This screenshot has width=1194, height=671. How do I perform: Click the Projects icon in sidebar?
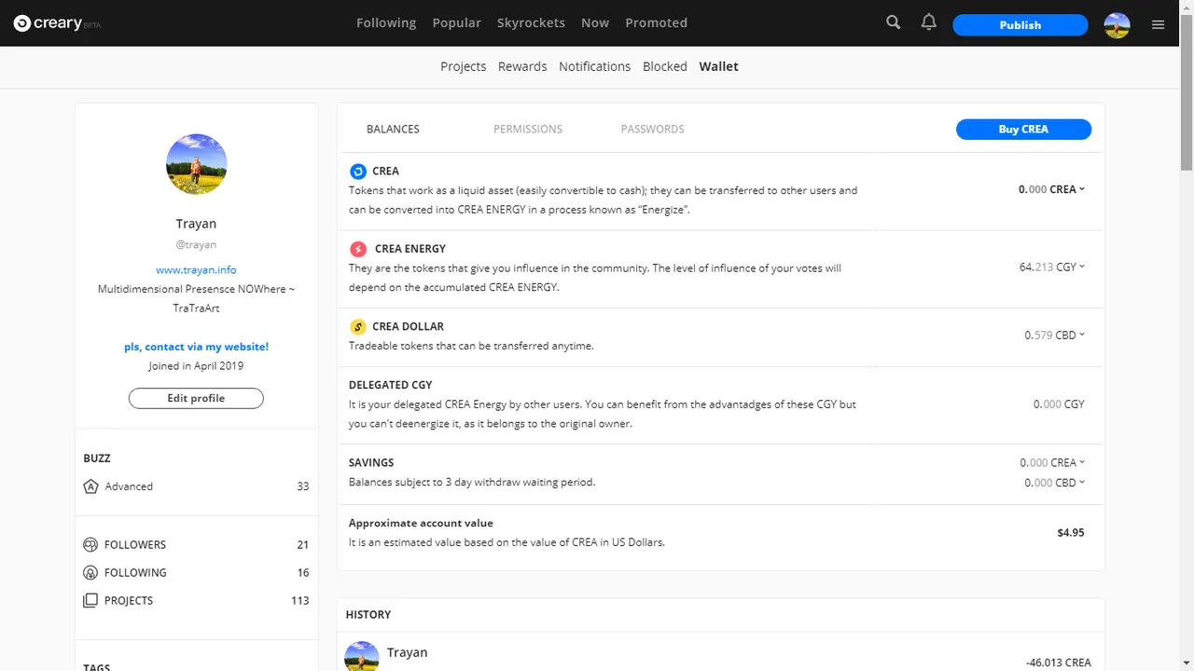coord(90,600)
